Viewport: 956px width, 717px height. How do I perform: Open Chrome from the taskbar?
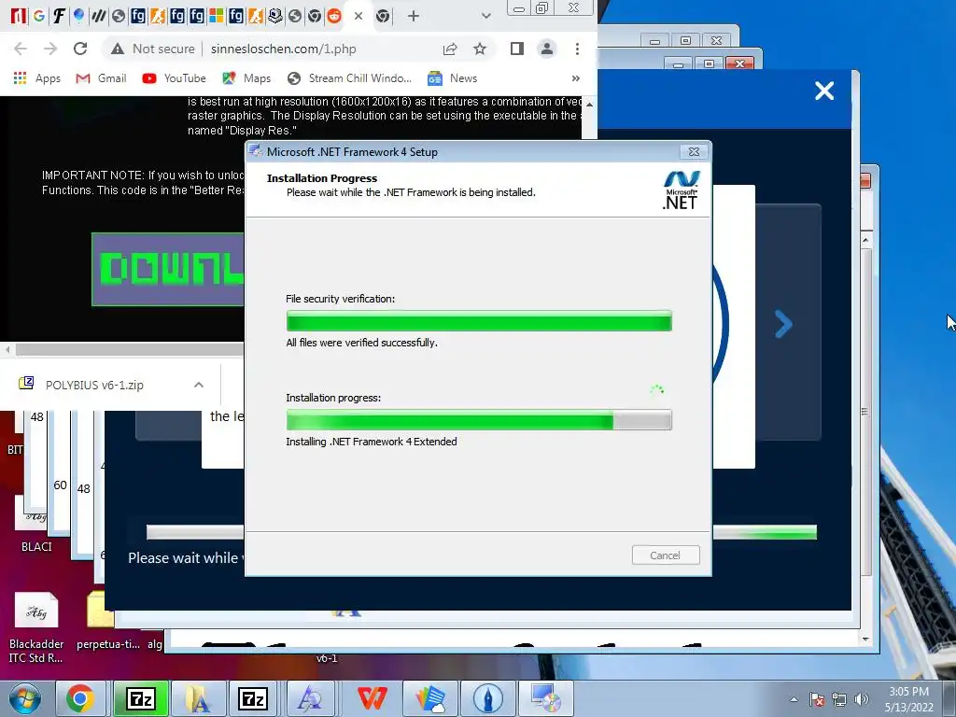(x=80, y=698)
